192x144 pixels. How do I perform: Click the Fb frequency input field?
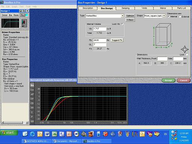pyautogui.click(x=100, y=40)
